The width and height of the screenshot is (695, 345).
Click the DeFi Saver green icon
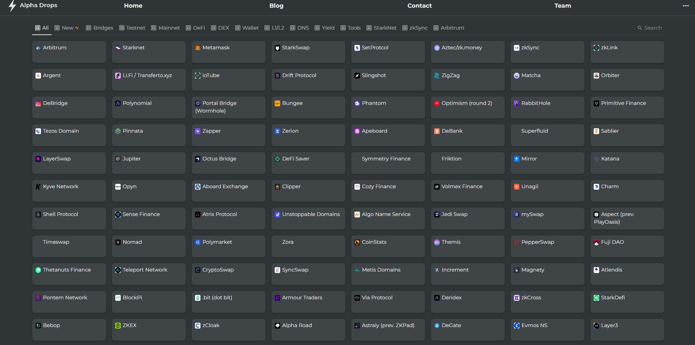277,159
